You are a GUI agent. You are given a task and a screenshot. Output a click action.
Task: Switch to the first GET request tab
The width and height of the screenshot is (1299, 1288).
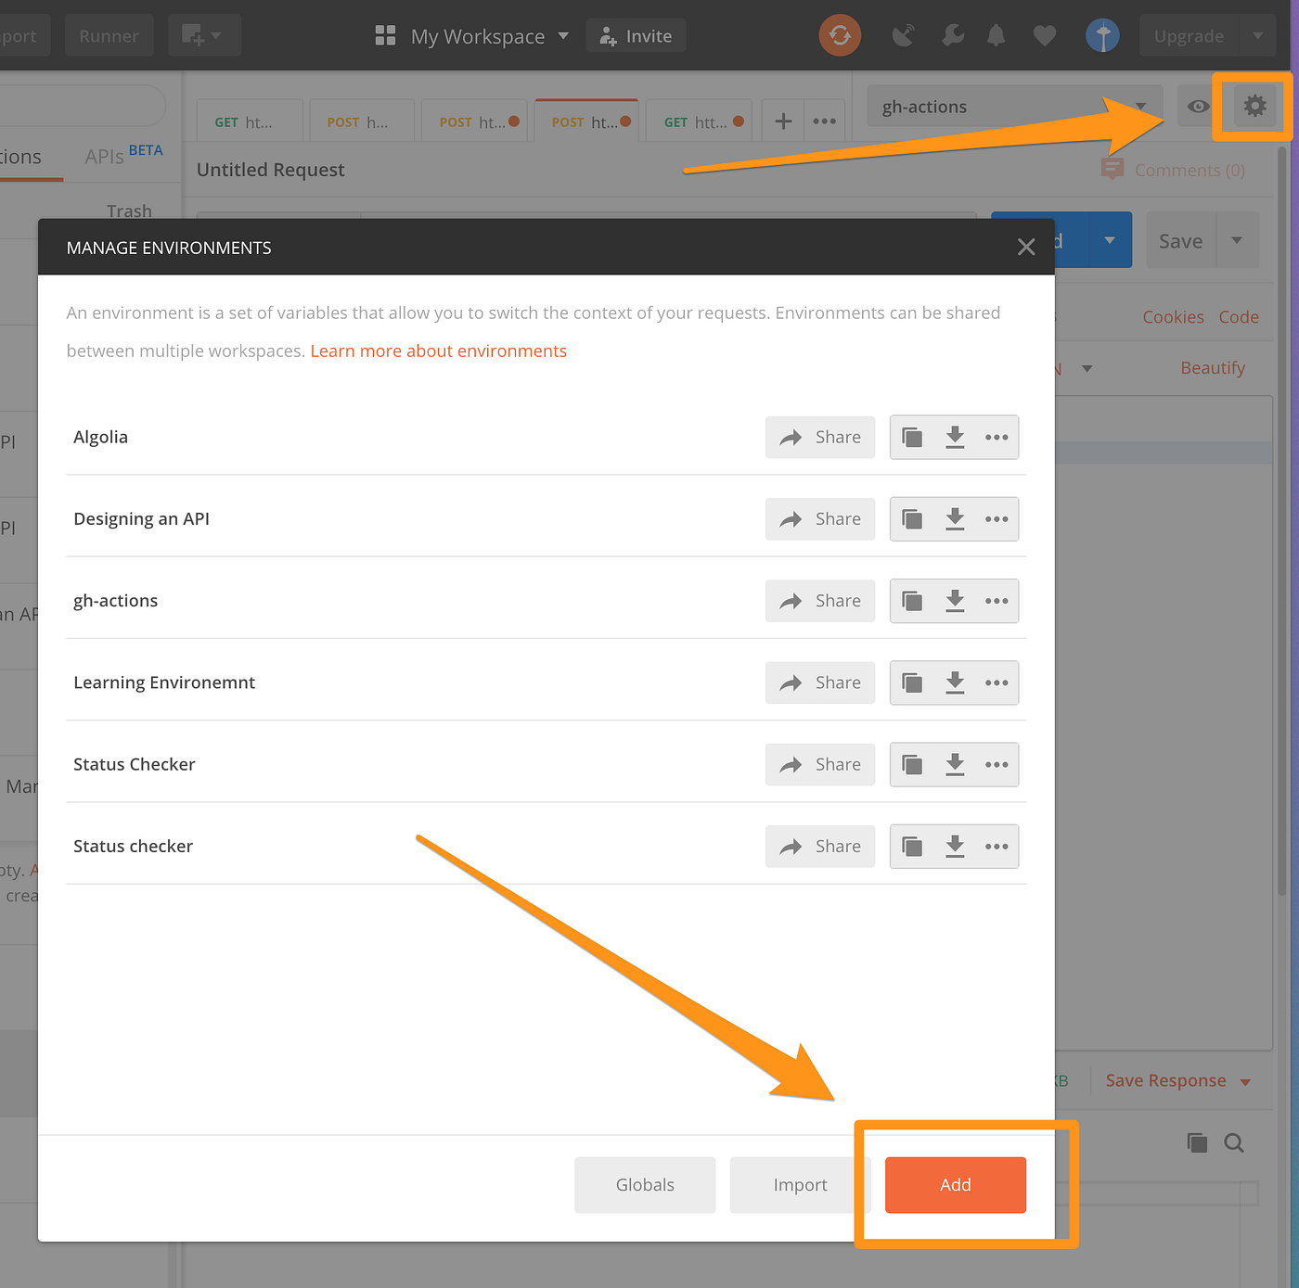[250, 121]
